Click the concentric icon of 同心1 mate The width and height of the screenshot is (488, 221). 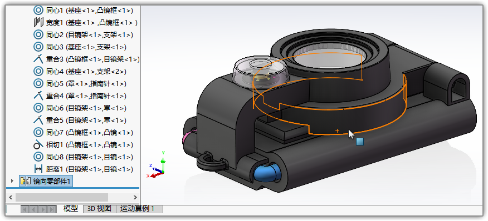pos(38,10)
